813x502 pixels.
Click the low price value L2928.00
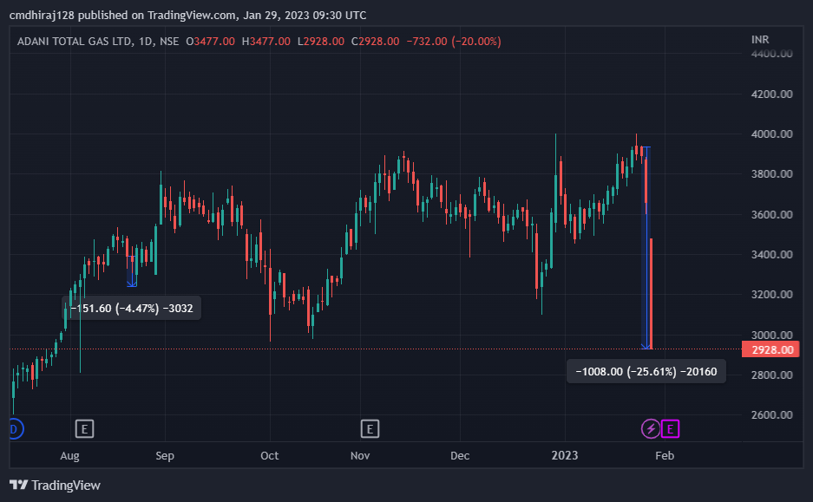click(x=321, y=42)
